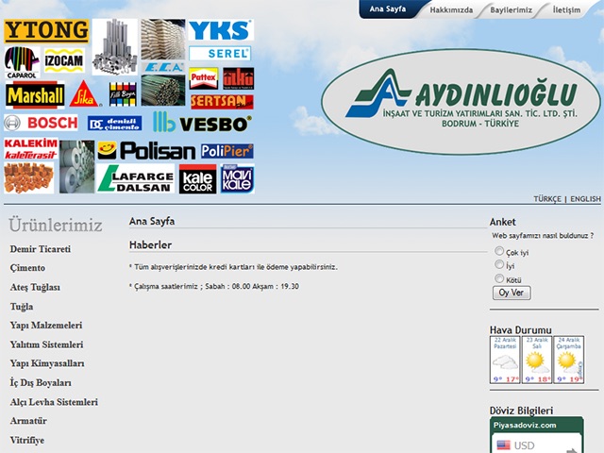
Task: Click the Kale Color logo
Action: pyautogui.click(x=197, y=179)
